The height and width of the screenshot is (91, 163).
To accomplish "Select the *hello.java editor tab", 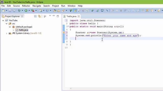I will 71,16.
